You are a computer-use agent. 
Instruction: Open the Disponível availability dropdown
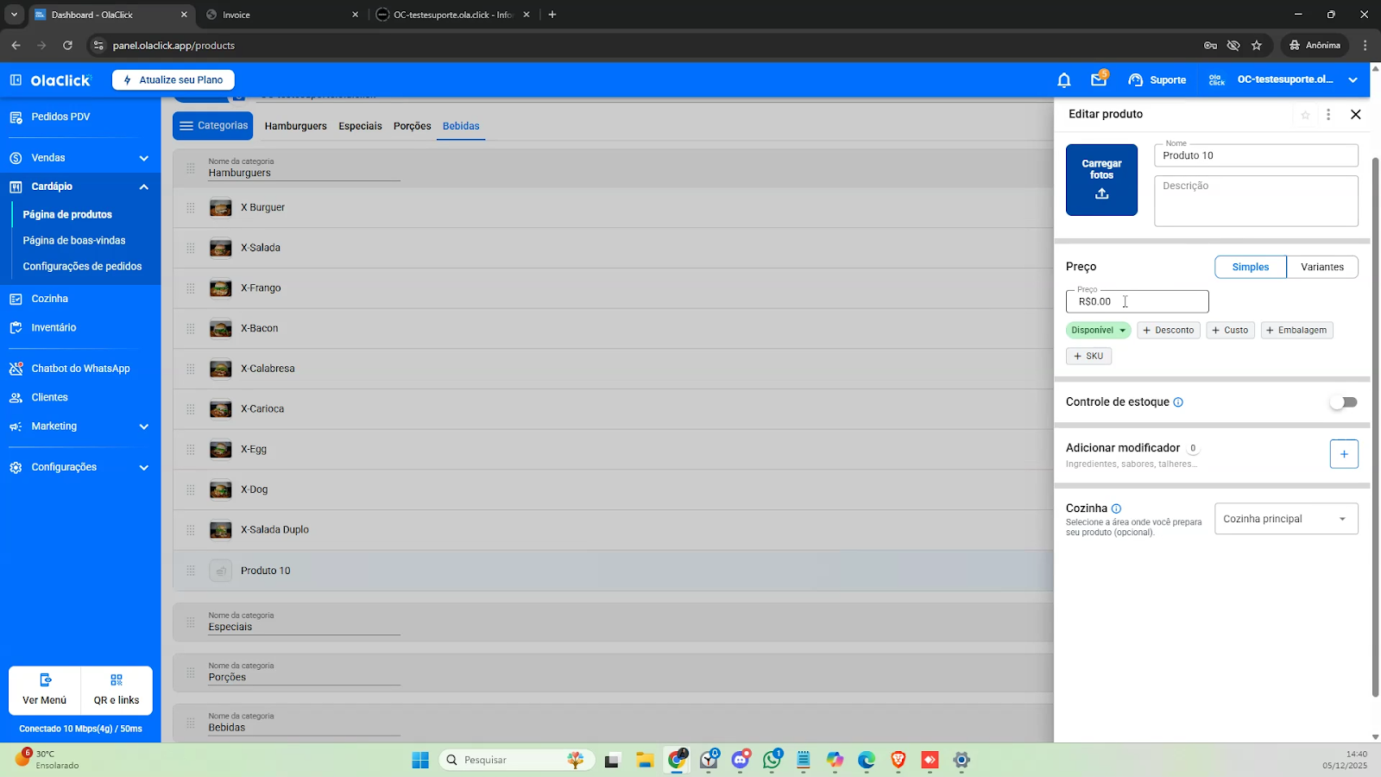(x=1098, y=331)
